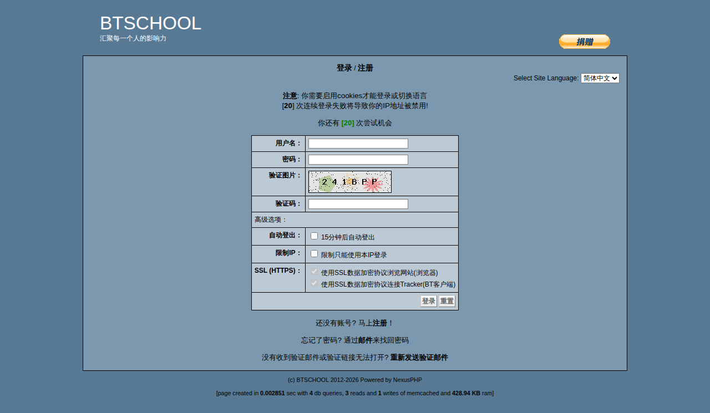
Task: Open the Select Site Language dropdown
Action: click(600, 78)
